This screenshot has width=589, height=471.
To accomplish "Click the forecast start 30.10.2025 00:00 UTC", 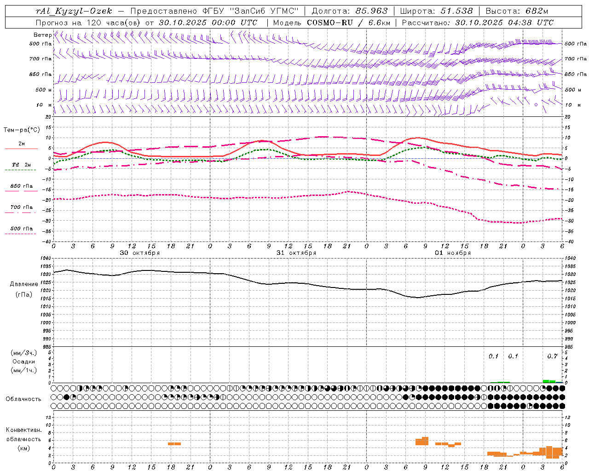I will coord(208,23).
